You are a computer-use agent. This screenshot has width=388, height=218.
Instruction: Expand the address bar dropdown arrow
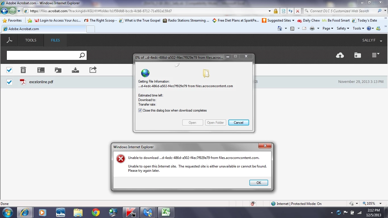[270, 11]
